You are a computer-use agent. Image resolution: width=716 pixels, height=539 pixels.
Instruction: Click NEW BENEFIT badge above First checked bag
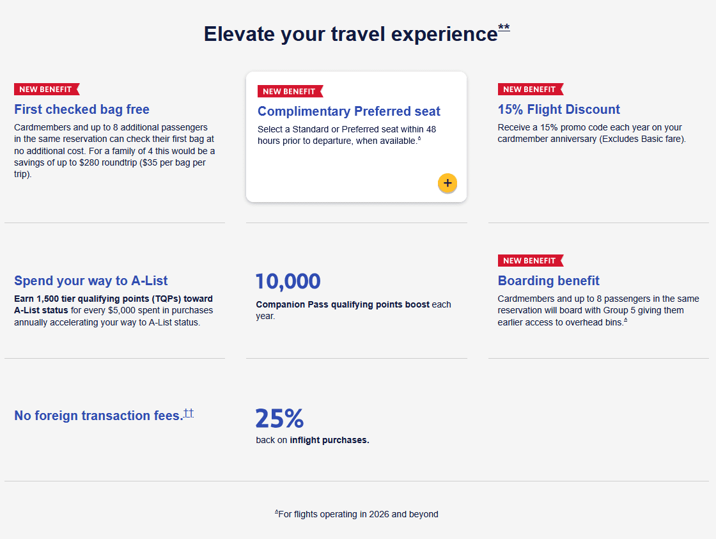(x=46, y=90)
